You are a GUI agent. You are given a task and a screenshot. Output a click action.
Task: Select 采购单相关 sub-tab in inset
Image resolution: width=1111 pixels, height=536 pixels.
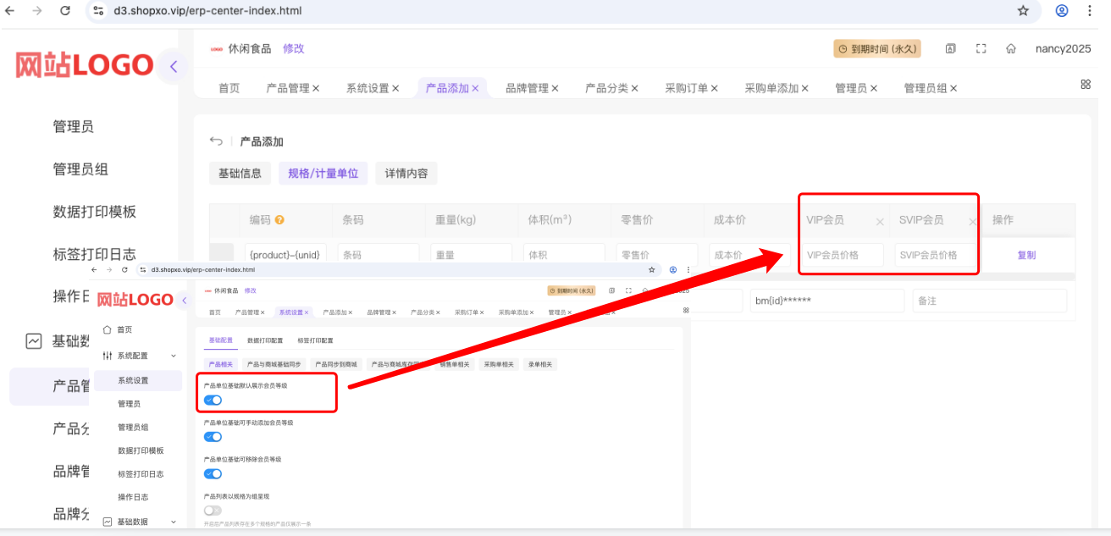click(x=499, y=364)
